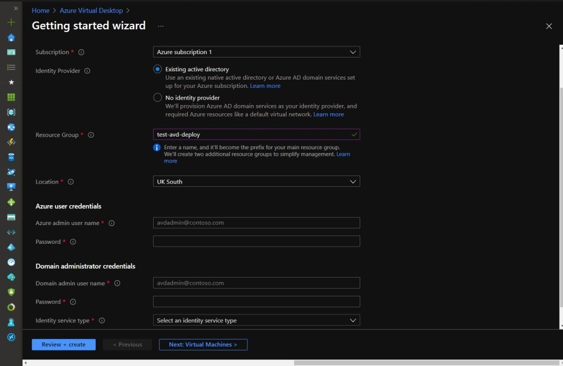
Task: Click Azure user credentials Password field
Action: click(256, 242)
